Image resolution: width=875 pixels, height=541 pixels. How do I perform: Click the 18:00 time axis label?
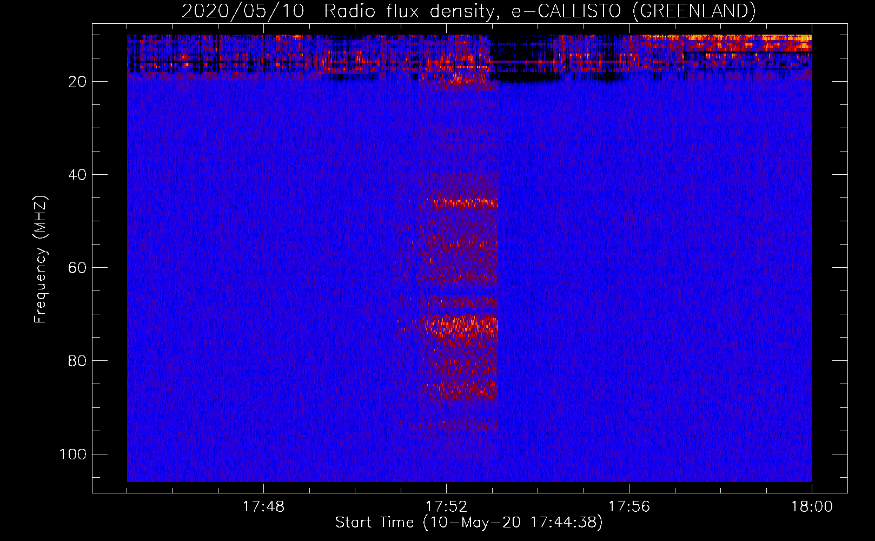tap(812, 507)
